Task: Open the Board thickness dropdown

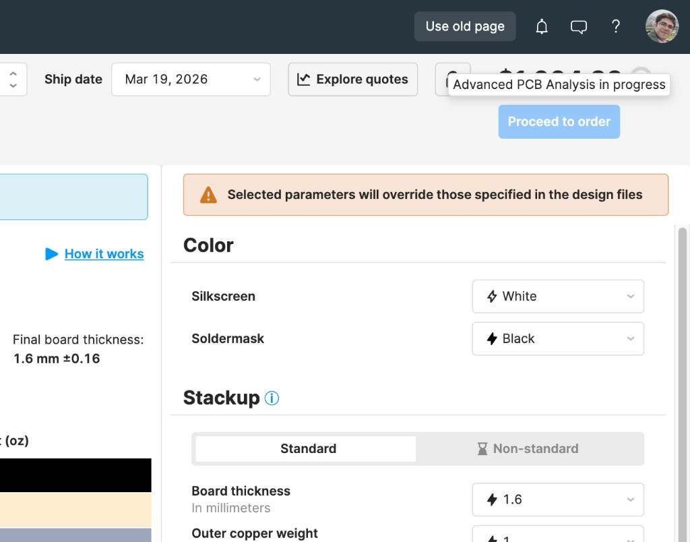Action: [557, 500]
